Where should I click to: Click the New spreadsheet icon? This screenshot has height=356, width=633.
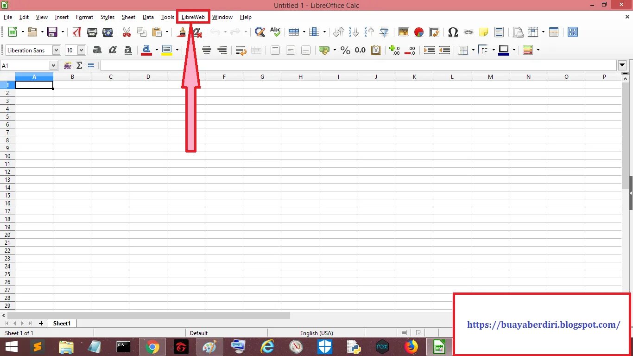click(13, 32)
